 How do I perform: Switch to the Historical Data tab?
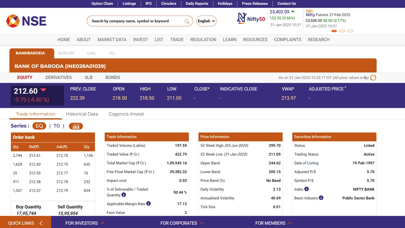(x=82, y=114)
